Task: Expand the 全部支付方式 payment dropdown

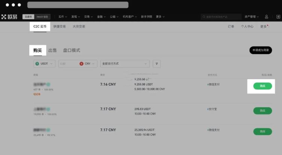Action: tap(125, 64)
